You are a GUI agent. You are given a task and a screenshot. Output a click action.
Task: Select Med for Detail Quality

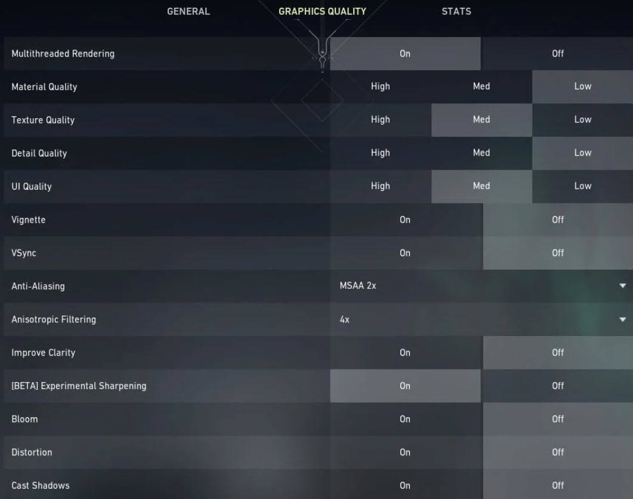pos(481,153)
